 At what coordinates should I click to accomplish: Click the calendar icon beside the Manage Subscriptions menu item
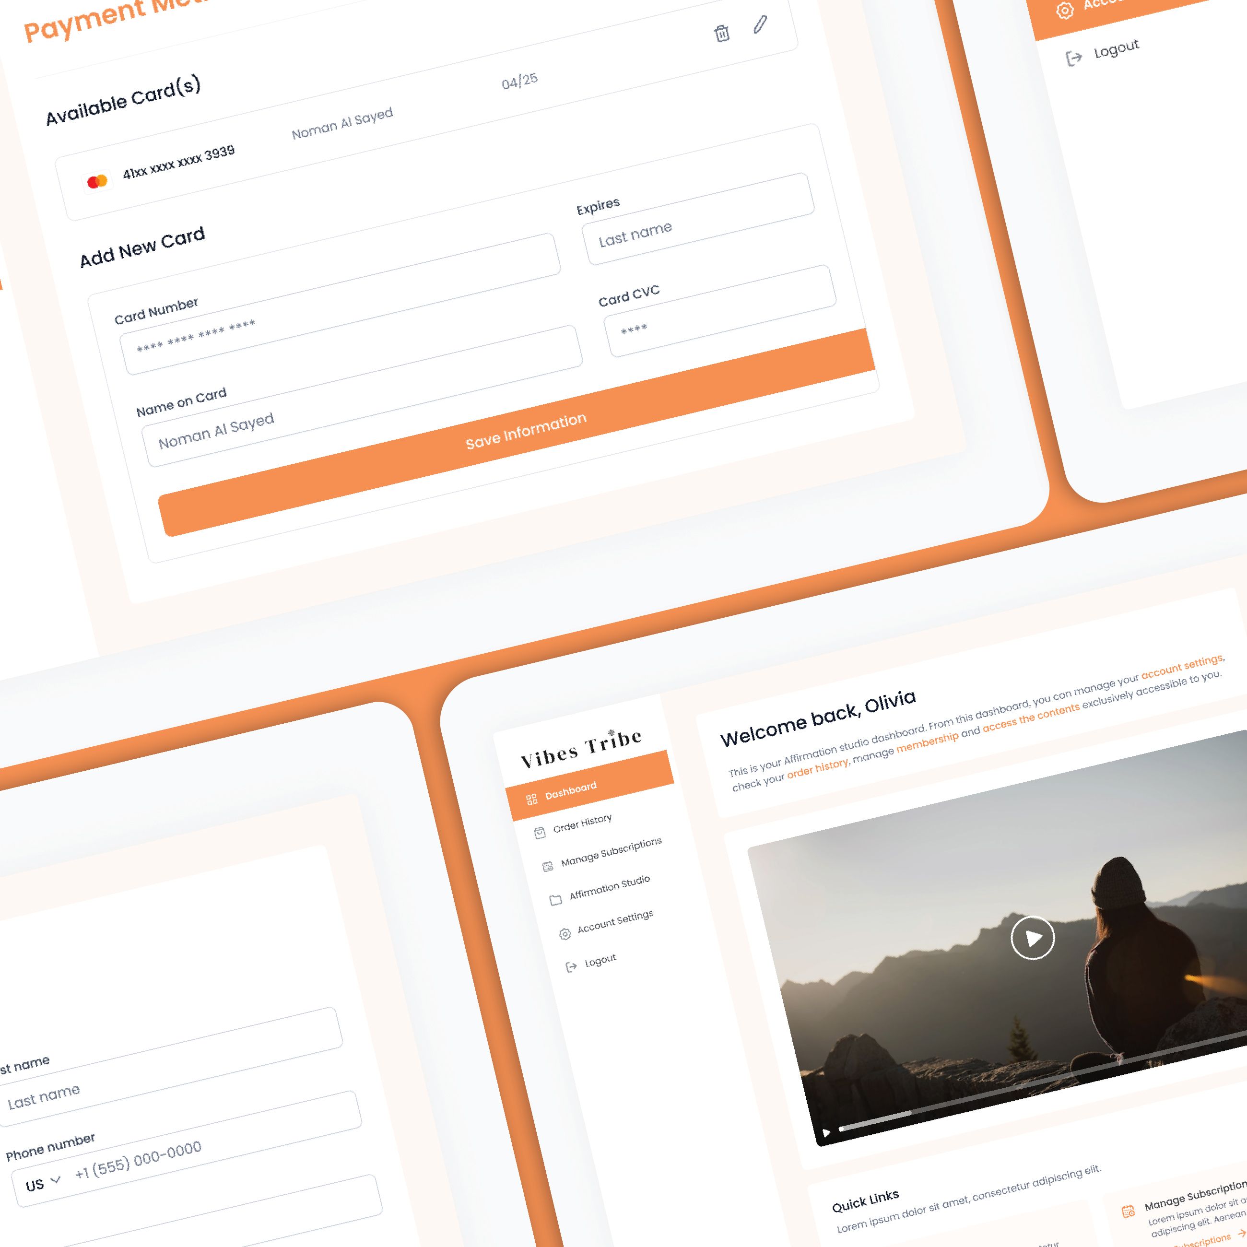tap(547, 866)
